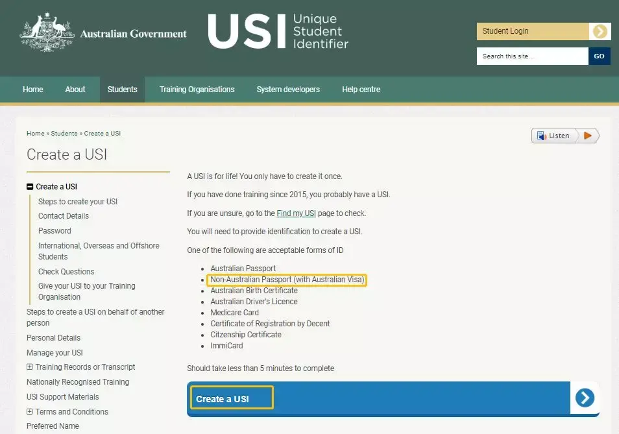The width and height of the screenshot is (619, 434).
Task: Click the GO search button
Action: pyautogui.click(x=600, y=56)
